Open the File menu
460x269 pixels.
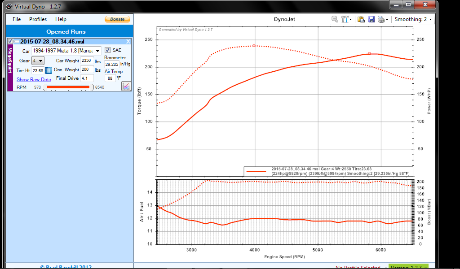pyautogui.click(x=17, y=19)
